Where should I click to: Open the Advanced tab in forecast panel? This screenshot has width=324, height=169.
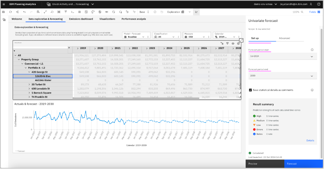284,38
